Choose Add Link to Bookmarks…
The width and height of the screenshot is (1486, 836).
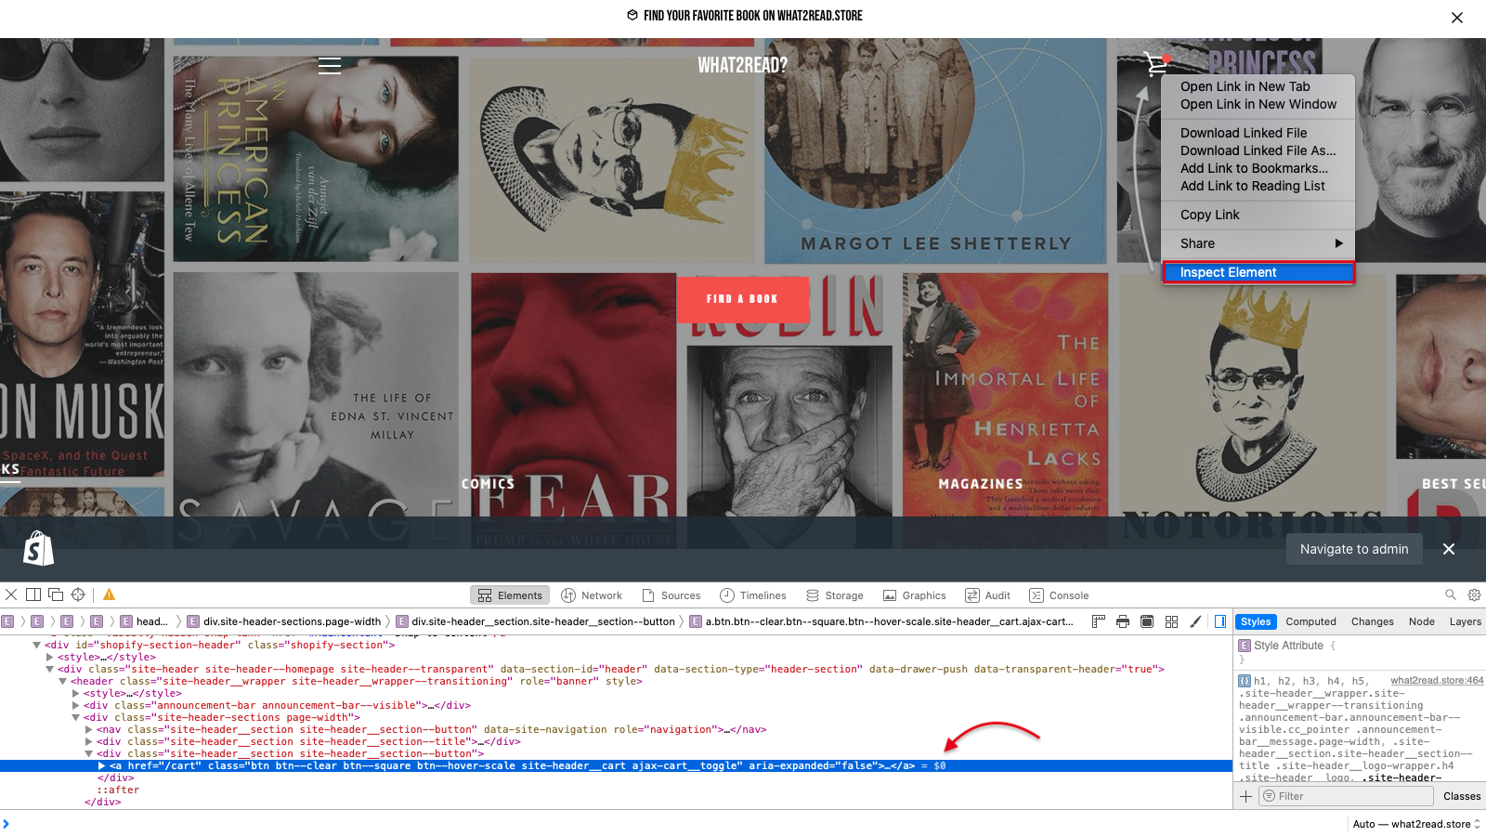tap(1258, 168)
